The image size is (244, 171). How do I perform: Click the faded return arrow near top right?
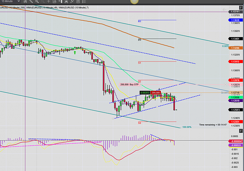tap(224, 10)
